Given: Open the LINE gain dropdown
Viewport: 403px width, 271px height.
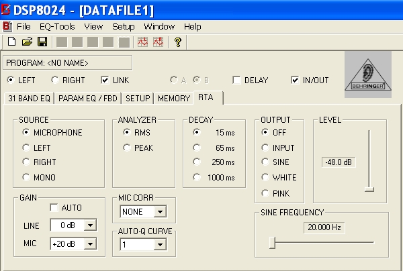Looking at the screenshot, I should (90, 225).
